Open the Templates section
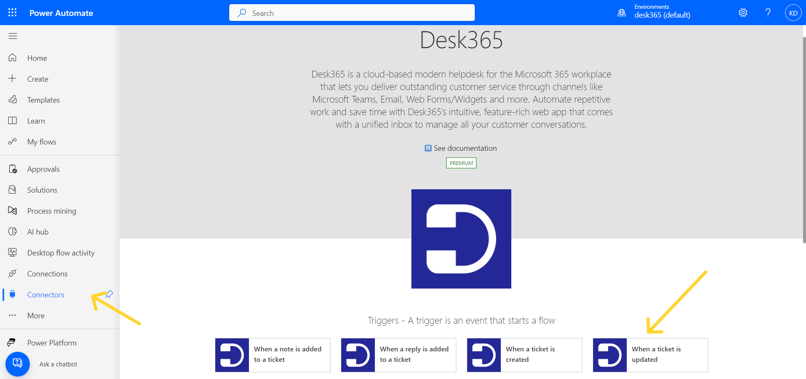Viewport: 806px width, 379px height. tap(43, 100)
